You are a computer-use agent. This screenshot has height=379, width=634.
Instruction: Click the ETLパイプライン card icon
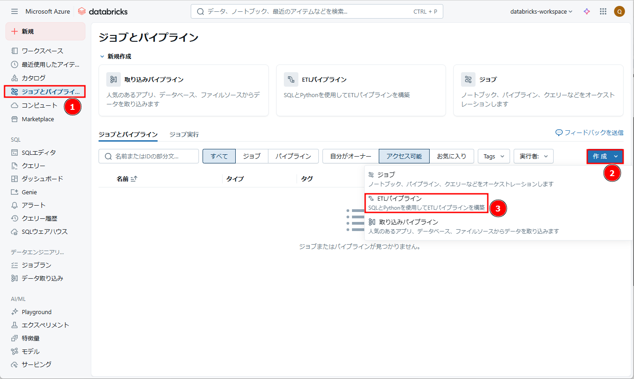291,79
